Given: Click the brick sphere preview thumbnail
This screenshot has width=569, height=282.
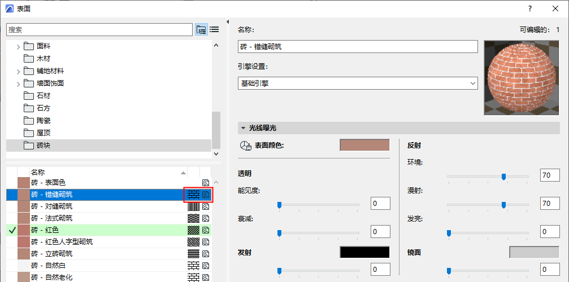Looking at the screenshot, I should 522,78.
